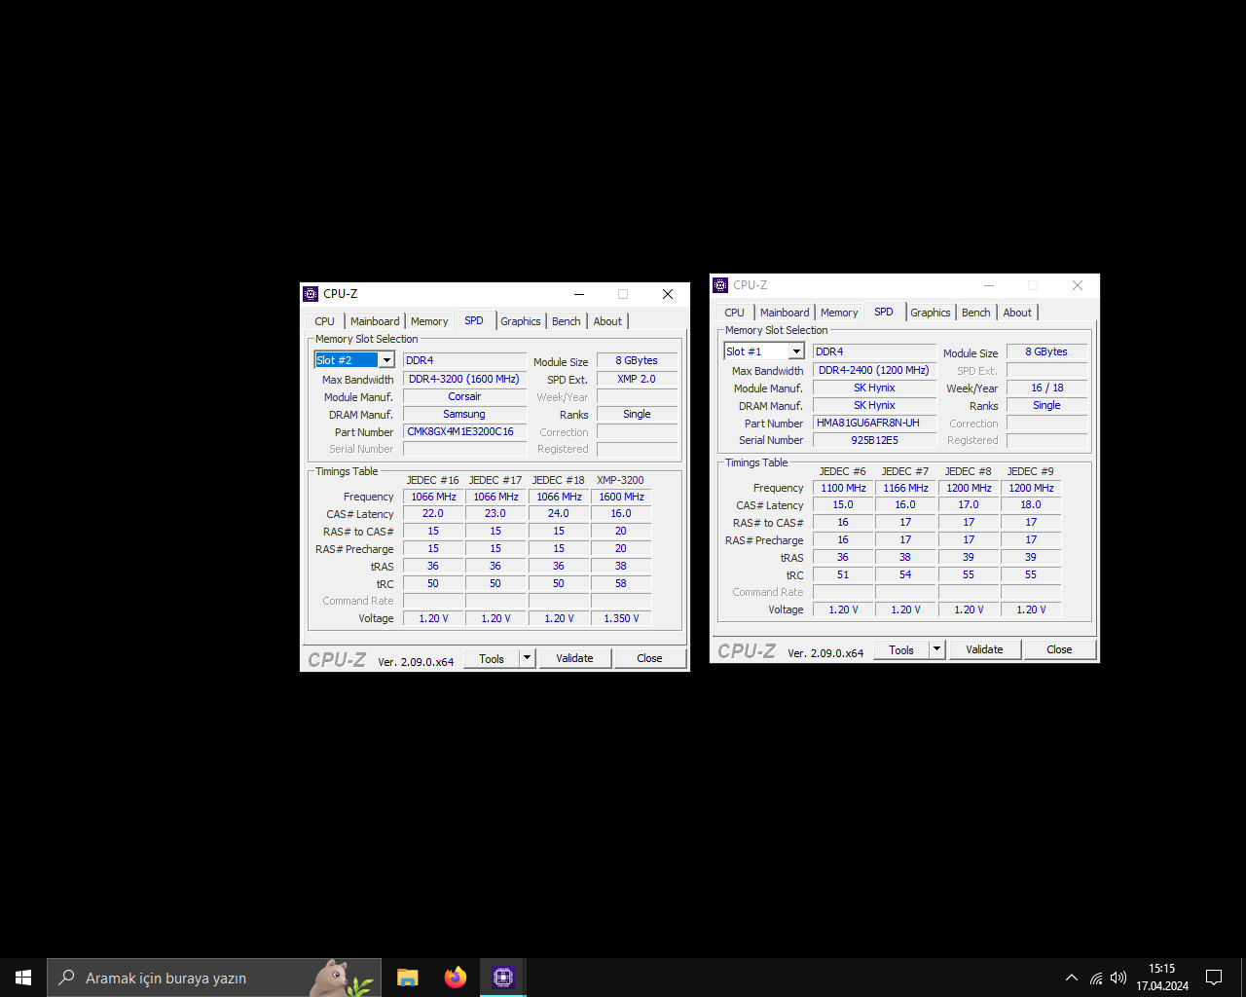Click the 'XMP-3200' timings column header

620,480
